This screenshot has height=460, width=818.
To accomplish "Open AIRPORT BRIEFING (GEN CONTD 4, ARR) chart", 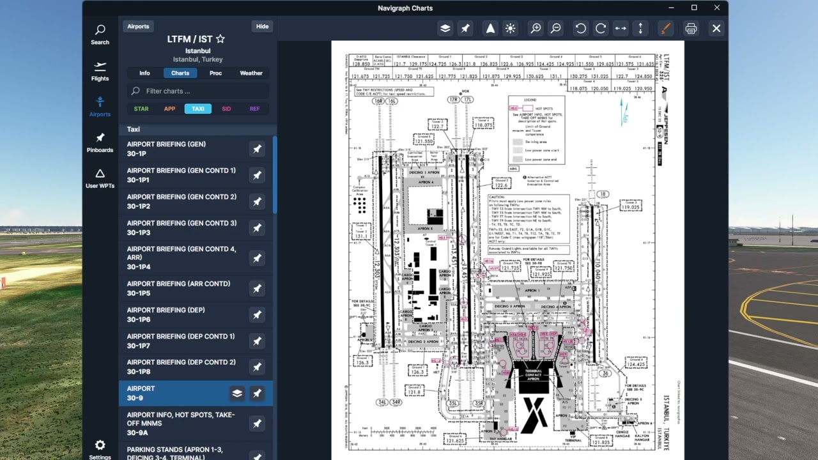I will pyautogui.click(x=196, y=258).
